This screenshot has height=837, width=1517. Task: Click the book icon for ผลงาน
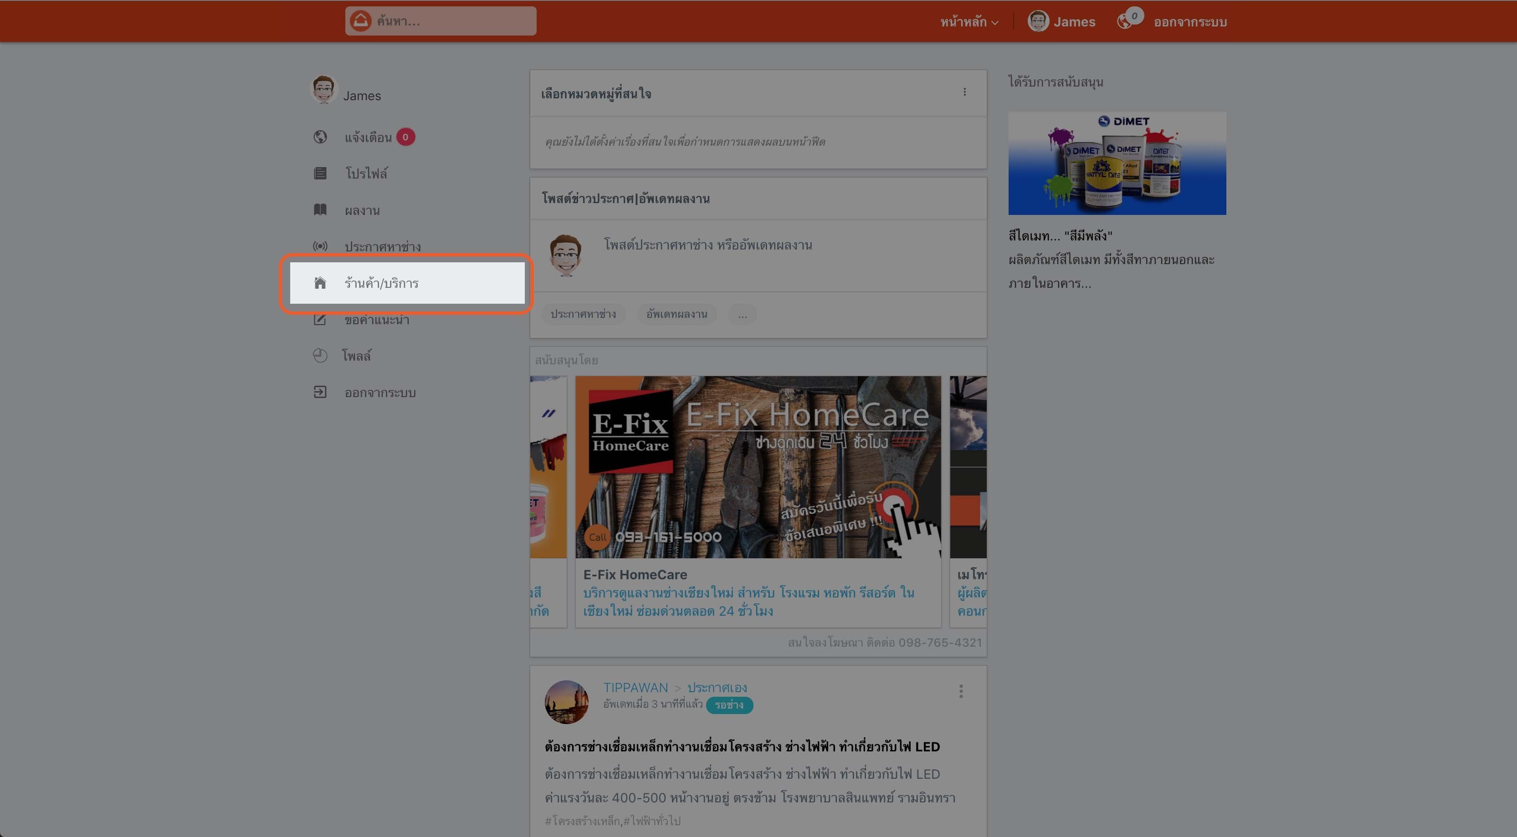[x=320, y=209]
